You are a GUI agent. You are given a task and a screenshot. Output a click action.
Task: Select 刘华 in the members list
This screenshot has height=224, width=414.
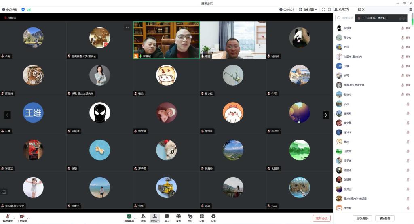(373, 47)
